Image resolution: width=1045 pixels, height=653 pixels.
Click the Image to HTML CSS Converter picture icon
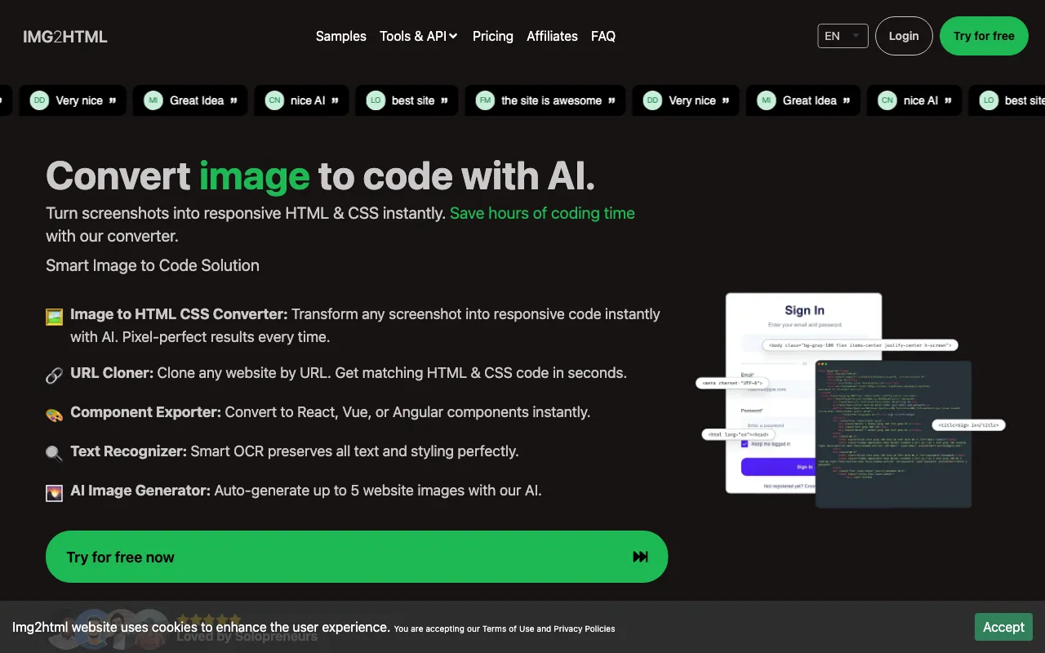point(54,317)
